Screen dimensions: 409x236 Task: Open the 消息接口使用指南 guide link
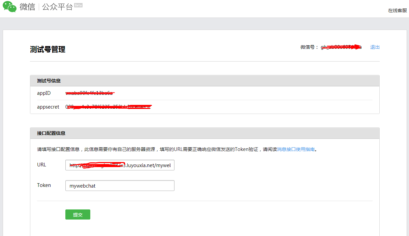point(296,149)
